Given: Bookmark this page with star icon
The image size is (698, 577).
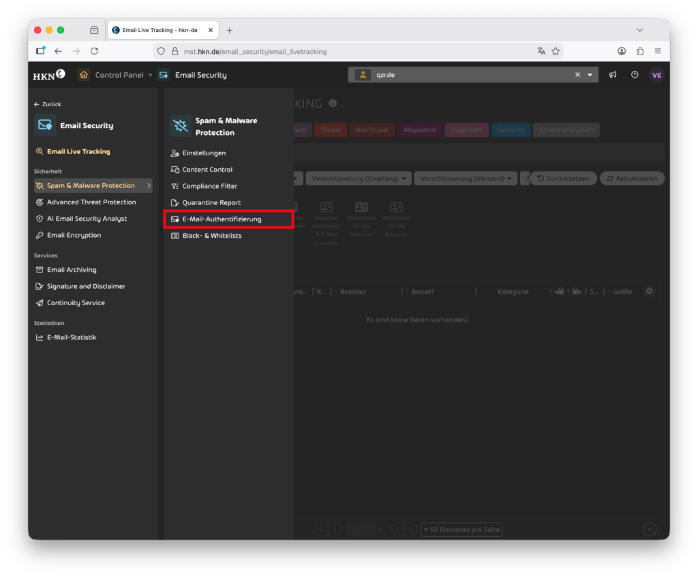Looking at the screenshot, I should point(556,51).
